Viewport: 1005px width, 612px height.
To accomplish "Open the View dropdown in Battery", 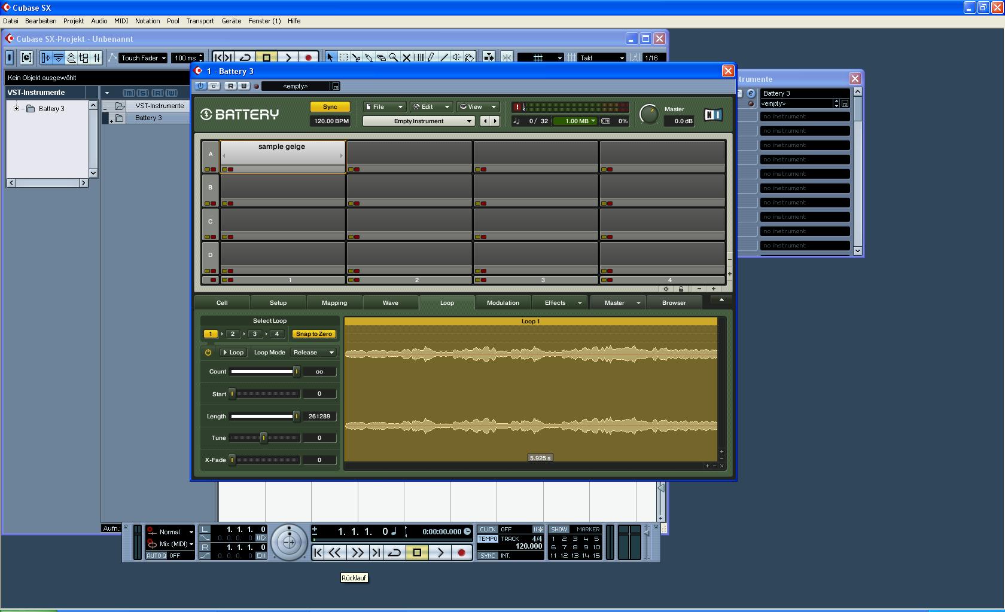I will 477,107.
